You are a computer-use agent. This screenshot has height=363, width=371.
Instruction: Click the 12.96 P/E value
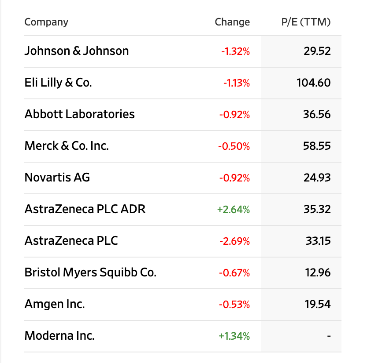click(x=317, y=272)
